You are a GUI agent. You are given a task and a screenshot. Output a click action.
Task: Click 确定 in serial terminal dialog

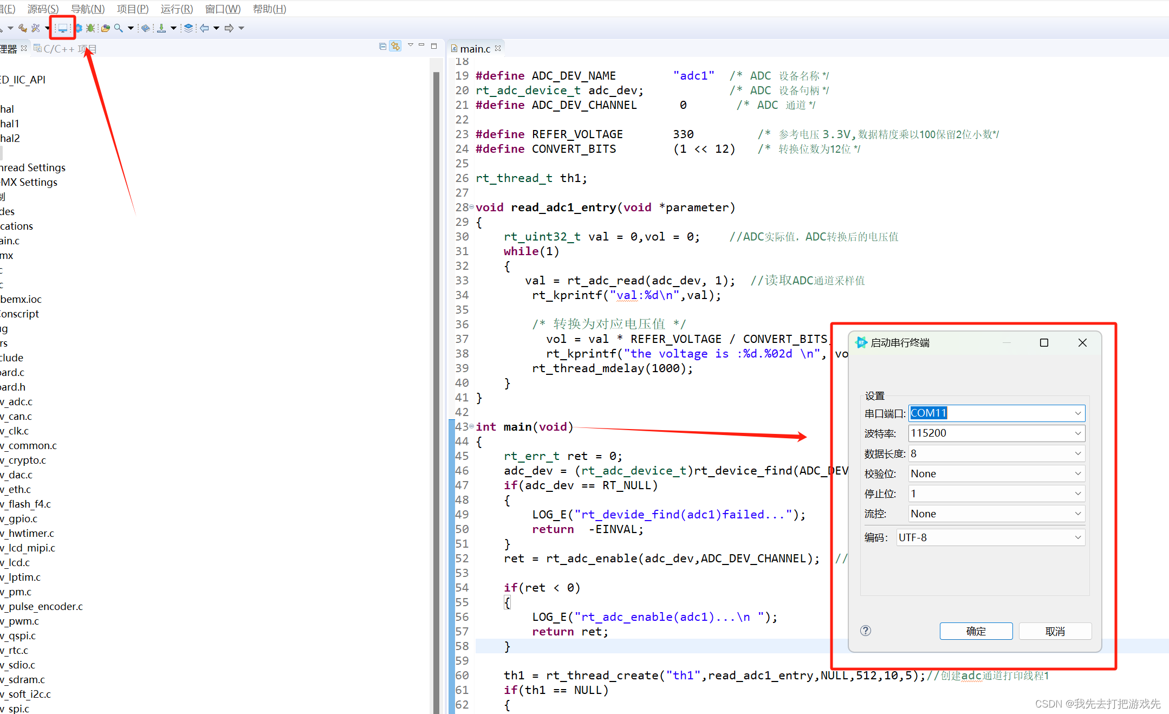(x=976, y=631)
